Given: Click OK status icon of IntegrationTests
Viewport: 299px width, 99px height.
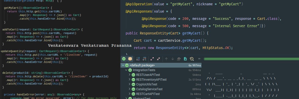Looking at the screenshot, I should 130,70.
